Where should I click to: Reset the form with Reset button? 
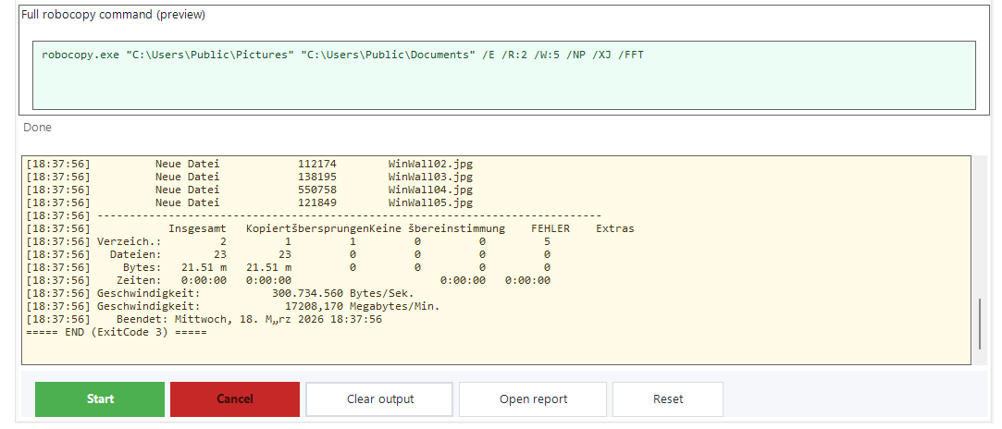pyautogui.click(x=667, y=399)
